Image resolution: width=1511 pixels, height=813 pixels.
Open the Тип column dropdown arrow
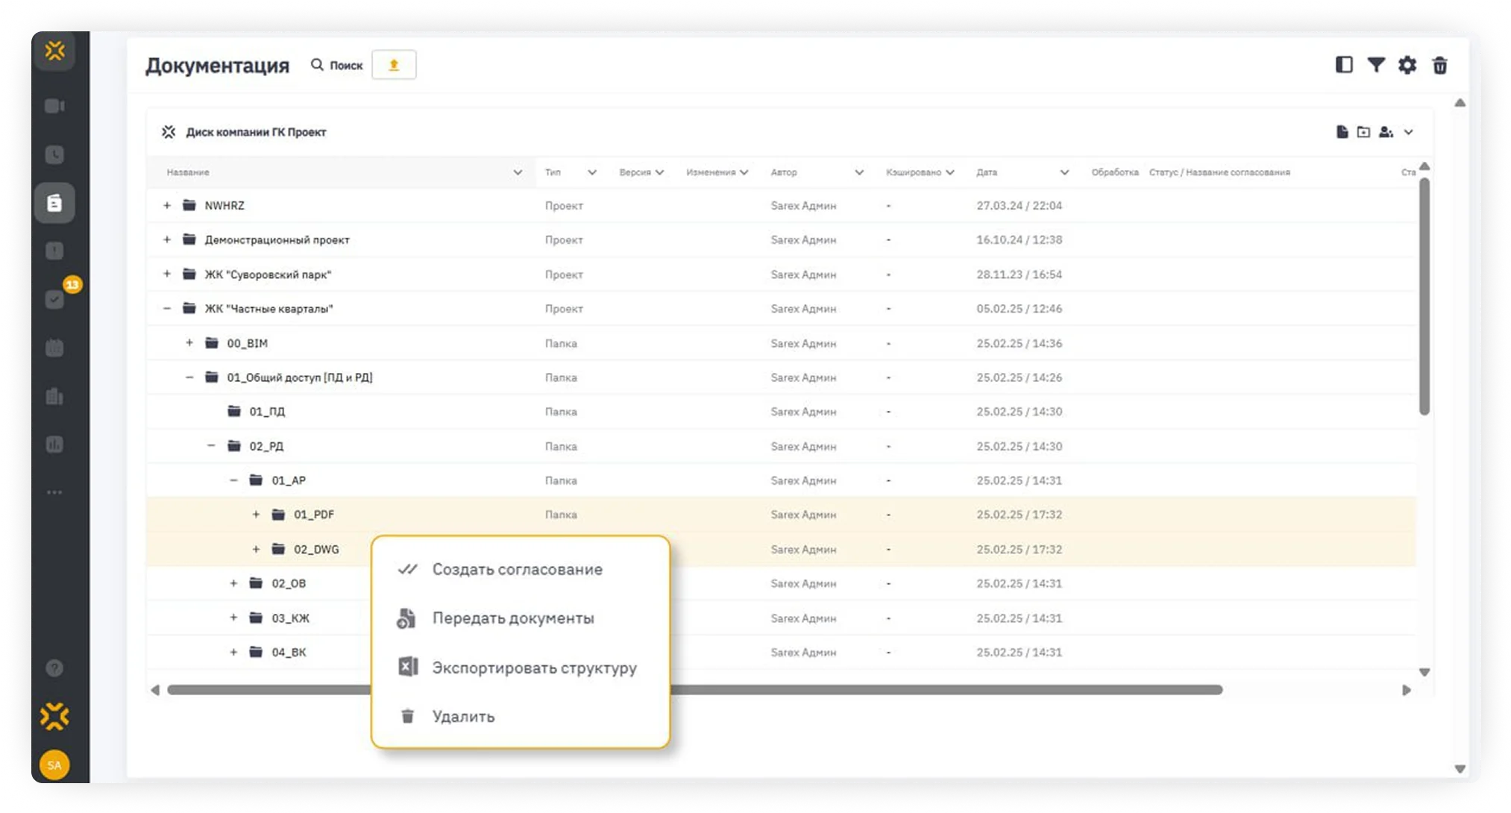click(591, 172)
